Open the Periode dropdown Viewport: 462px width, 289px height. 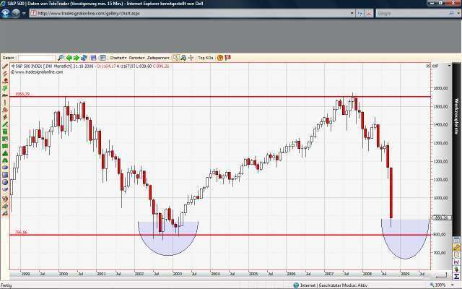[136, 58]
